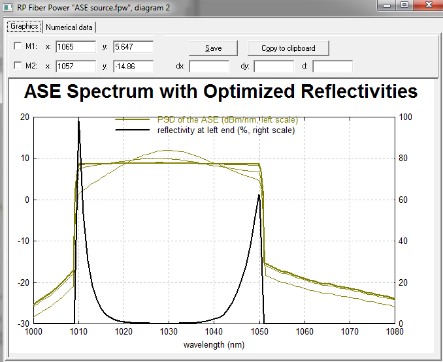Select the M2 y field showing -14.86
Image resolution: width=443 pixels, height=362 pixels.
pyautogui.click(x=133, y=67)
